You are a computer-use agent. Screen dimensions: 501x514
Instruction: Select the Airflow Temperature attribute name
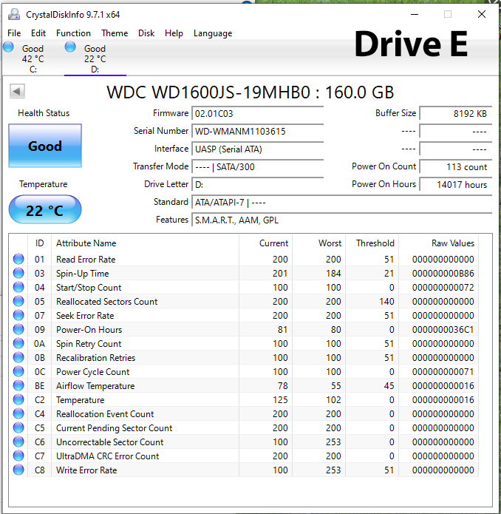pyautogui.click(x=95, y=386)
